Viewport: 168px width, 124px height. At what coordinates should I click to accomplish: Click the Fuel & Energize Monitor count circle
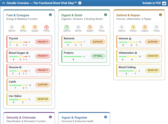[23, 27]
